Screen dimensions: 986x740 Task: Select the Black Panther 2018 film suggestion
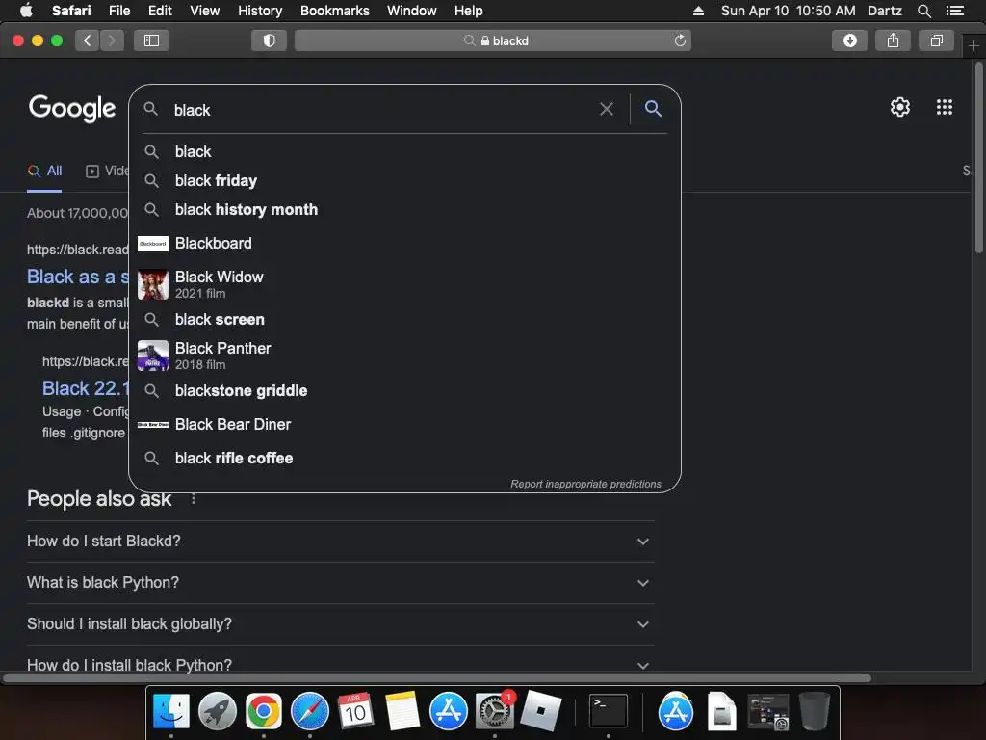404,356
